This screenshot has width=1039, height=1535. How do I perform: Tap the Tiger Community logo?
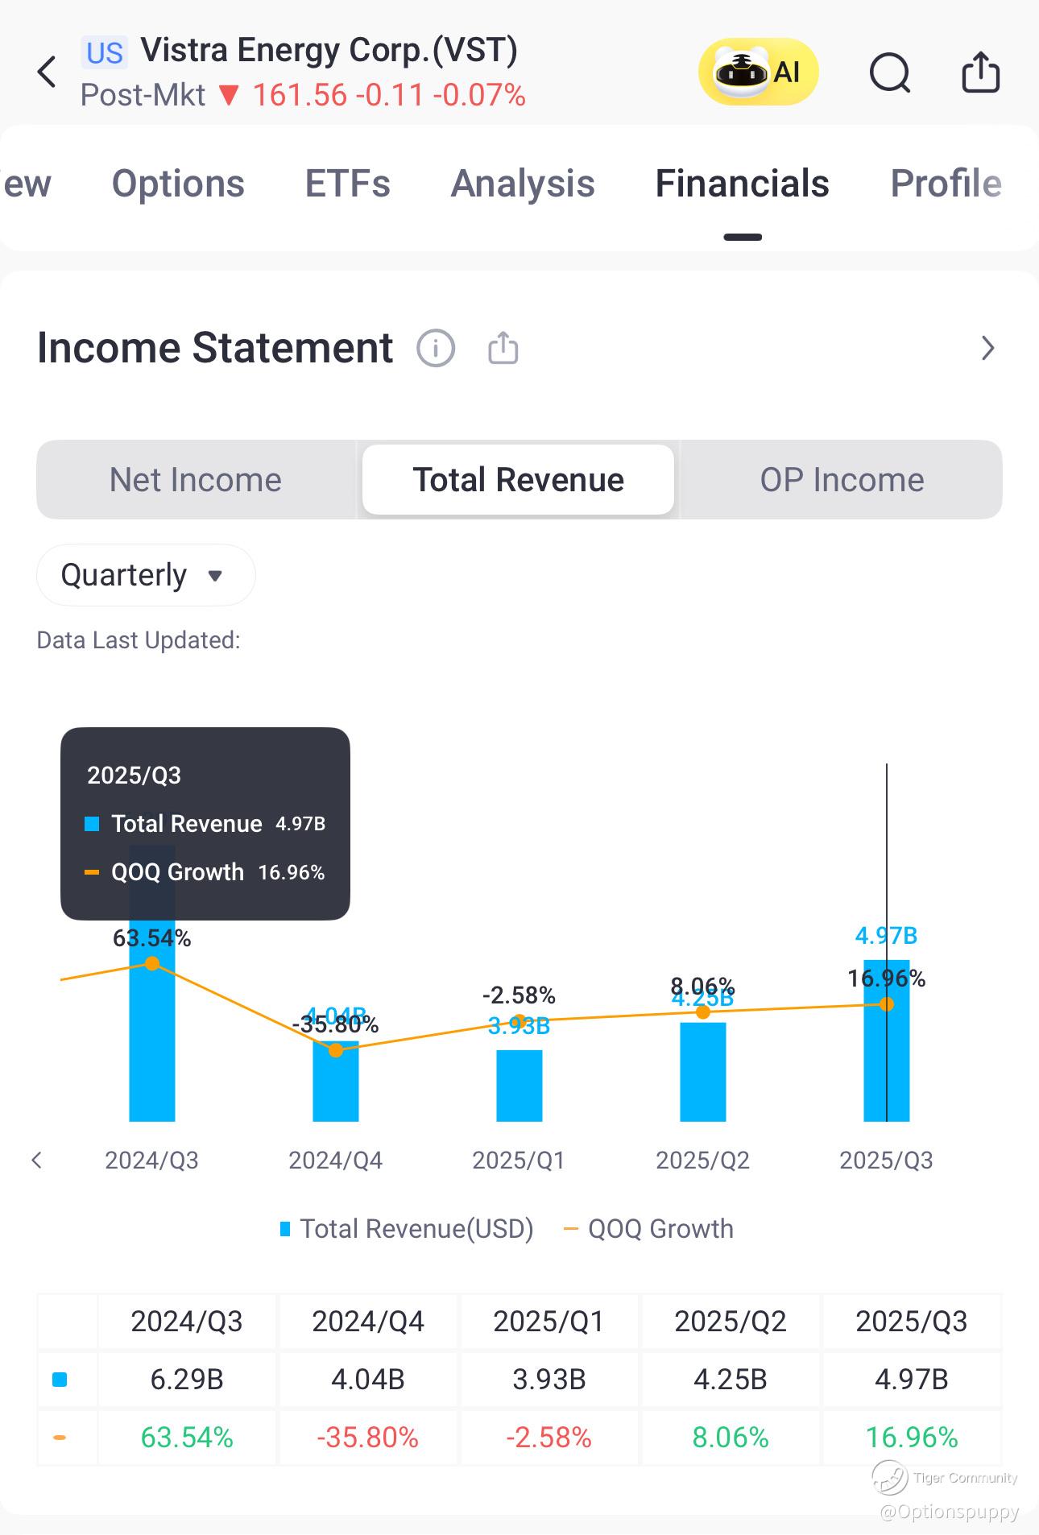890,1478
